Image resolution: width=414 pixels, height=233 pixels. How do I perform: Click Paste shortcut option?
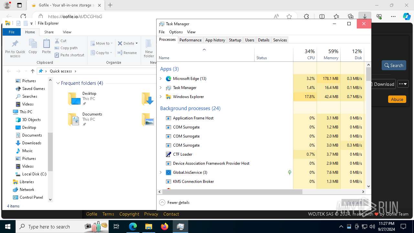69,55
